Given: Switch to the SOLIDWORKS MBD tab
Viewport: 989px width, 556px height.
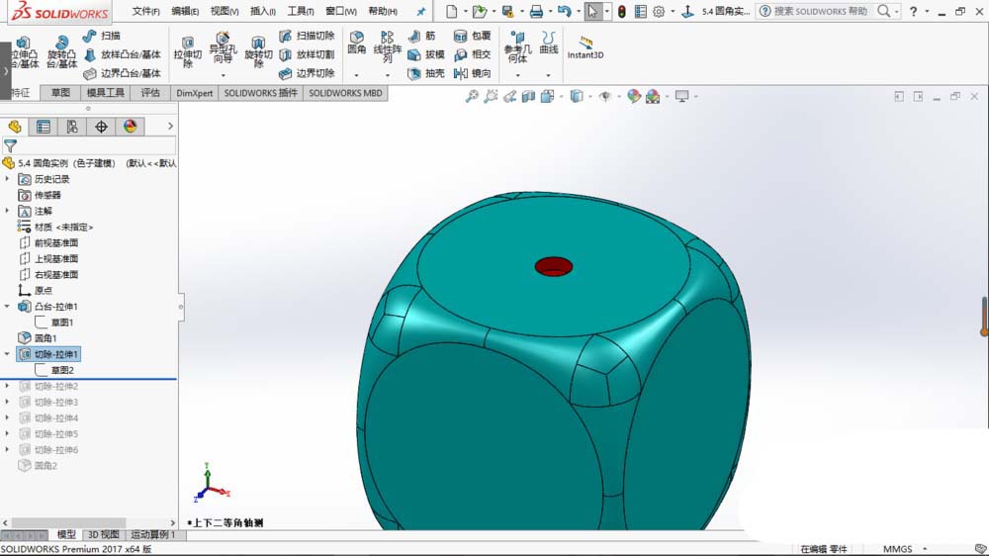Looking at the screenshot, I should [x=345, y=93].
